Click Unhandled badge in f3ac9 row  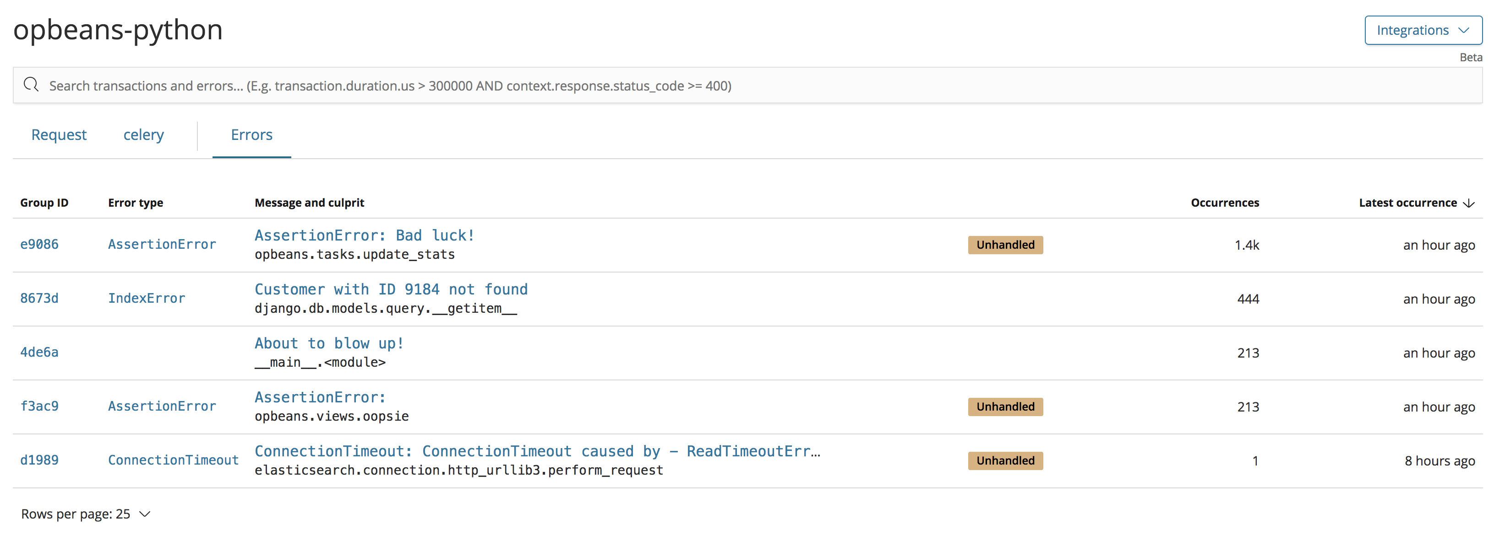(1005, 407)
